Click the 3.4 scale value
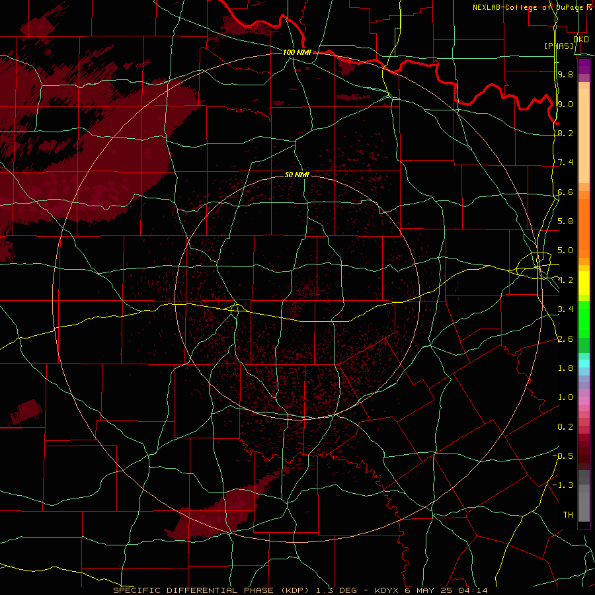Screen dimensions: 595x595 [x=565, y=309]
